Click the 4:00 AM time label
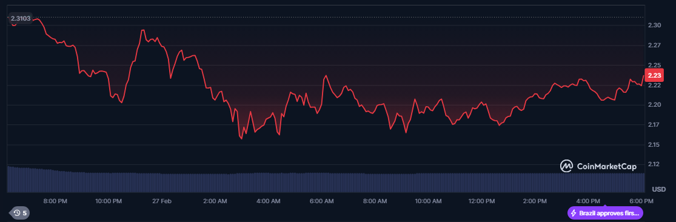This screenshot has width=676, height=222. tap(268, 201)
